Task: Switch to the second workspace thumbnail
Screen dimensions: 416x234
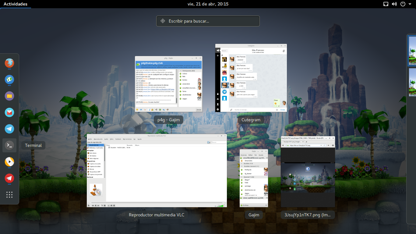Action: point(412,83)
